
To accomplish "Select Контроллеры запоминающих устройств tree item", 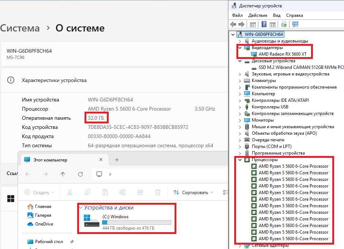I will (x=293, y=114).
